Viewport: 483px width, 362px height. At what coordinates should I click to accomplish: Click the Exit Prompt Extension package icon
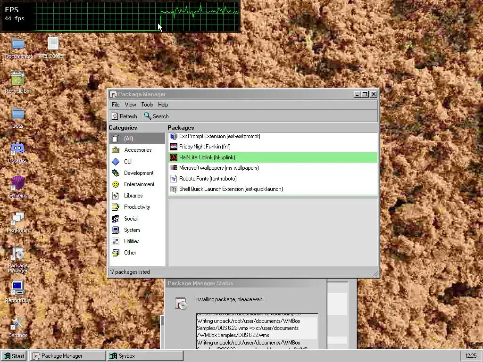point(174,136)
